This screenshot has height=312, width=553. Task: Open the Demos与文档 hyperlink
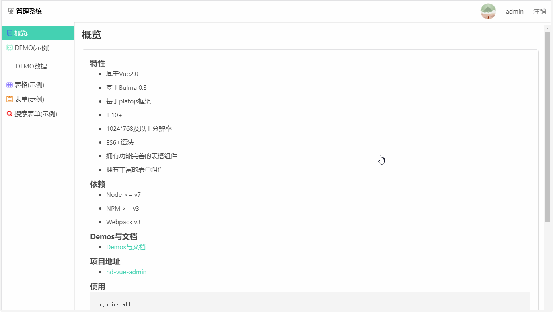126,247
